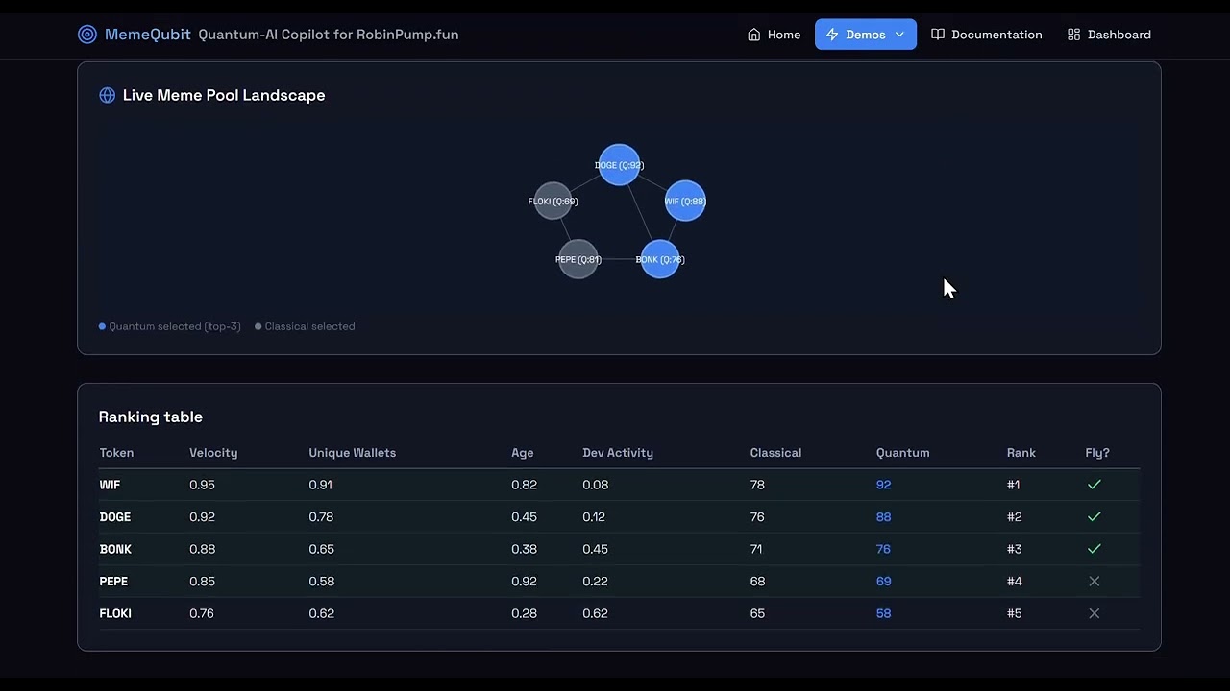Click the WIF token name in the table
The image size is (1230, 691).
(110, 485)
